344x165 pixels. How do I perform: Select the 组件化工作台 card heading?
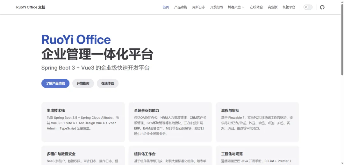point(145,154)
